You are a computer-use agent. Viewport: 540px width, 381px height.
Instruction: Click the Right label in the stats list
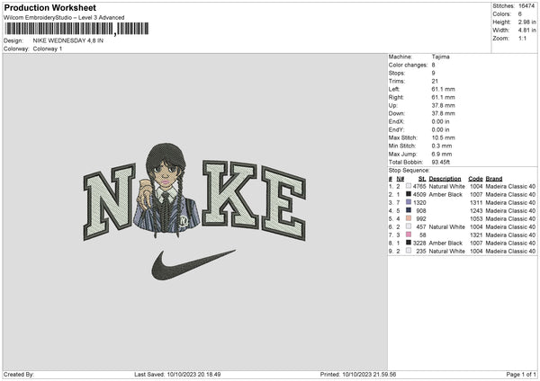click(396, 97)
